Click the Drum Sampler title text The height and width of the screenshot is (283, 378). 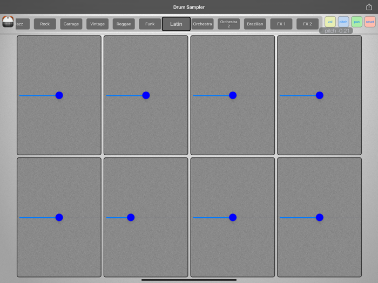pyautogui.click(x=189, y=7)
